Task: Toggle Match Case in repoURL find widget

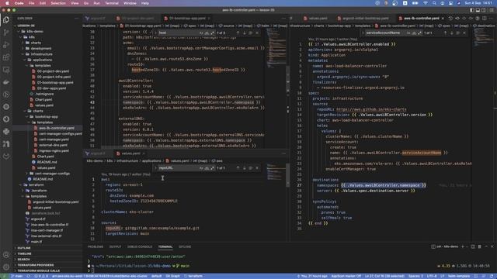Action: pyautogui.click(x=201, y=168)
